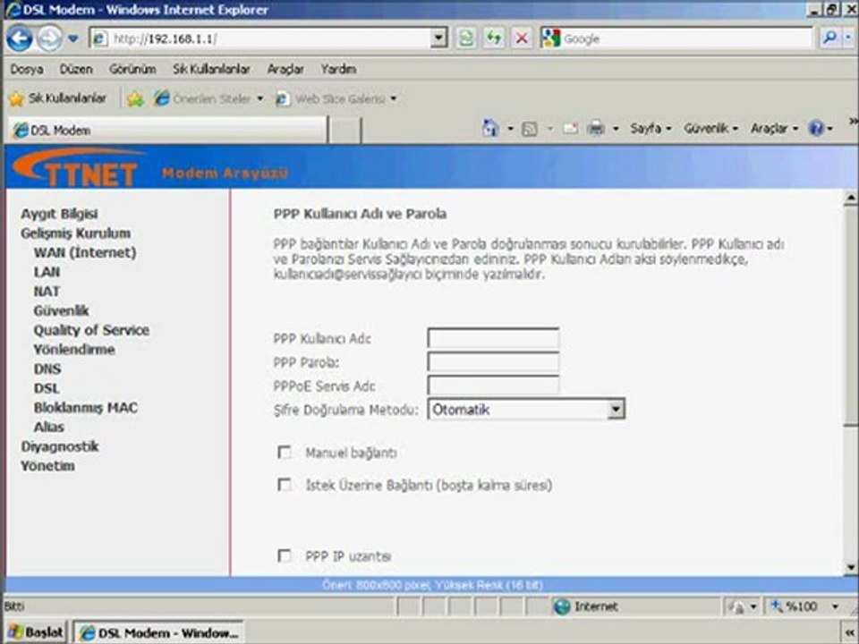
Task: Open the search provider dropdown arrow
Action: coord(848,38)
